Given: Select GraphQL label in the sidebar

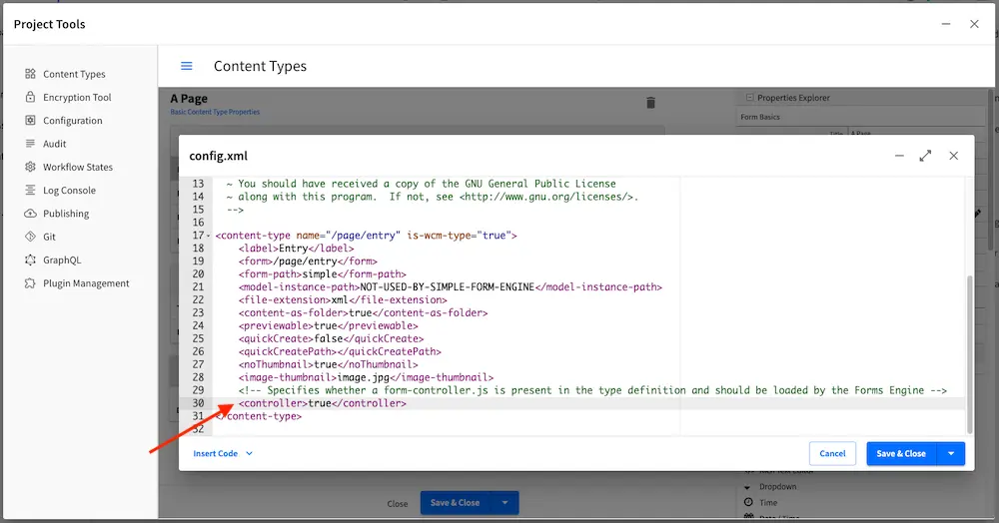Looking at the screenshot, I should click(x=62, y=261).
